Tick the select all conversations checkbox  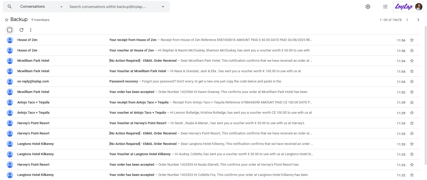pos(10,30)
